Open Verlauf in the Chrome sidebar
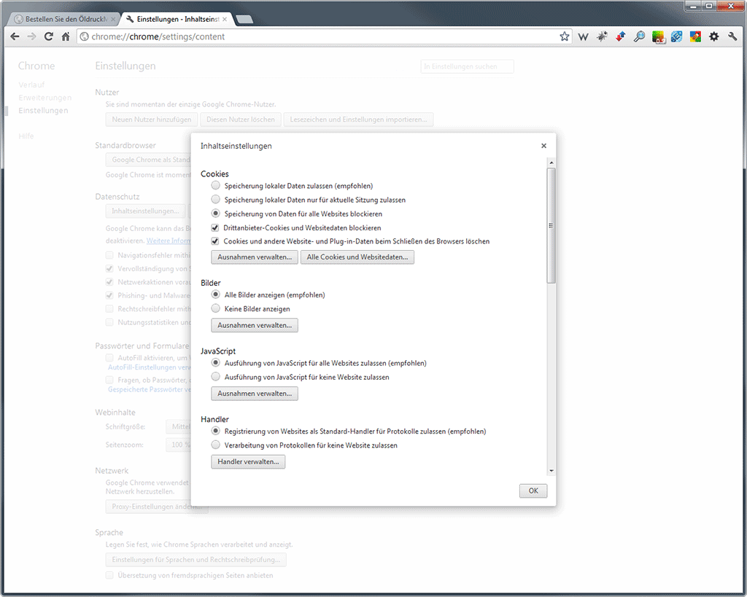This screenshot has width=747, height=597. click(31, 85)
